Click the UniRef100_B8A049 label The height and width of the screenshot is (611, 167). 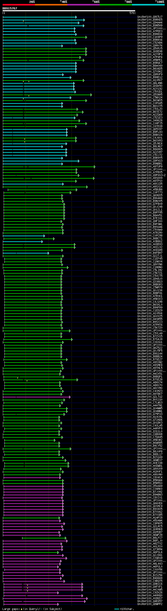coord(150,66)
